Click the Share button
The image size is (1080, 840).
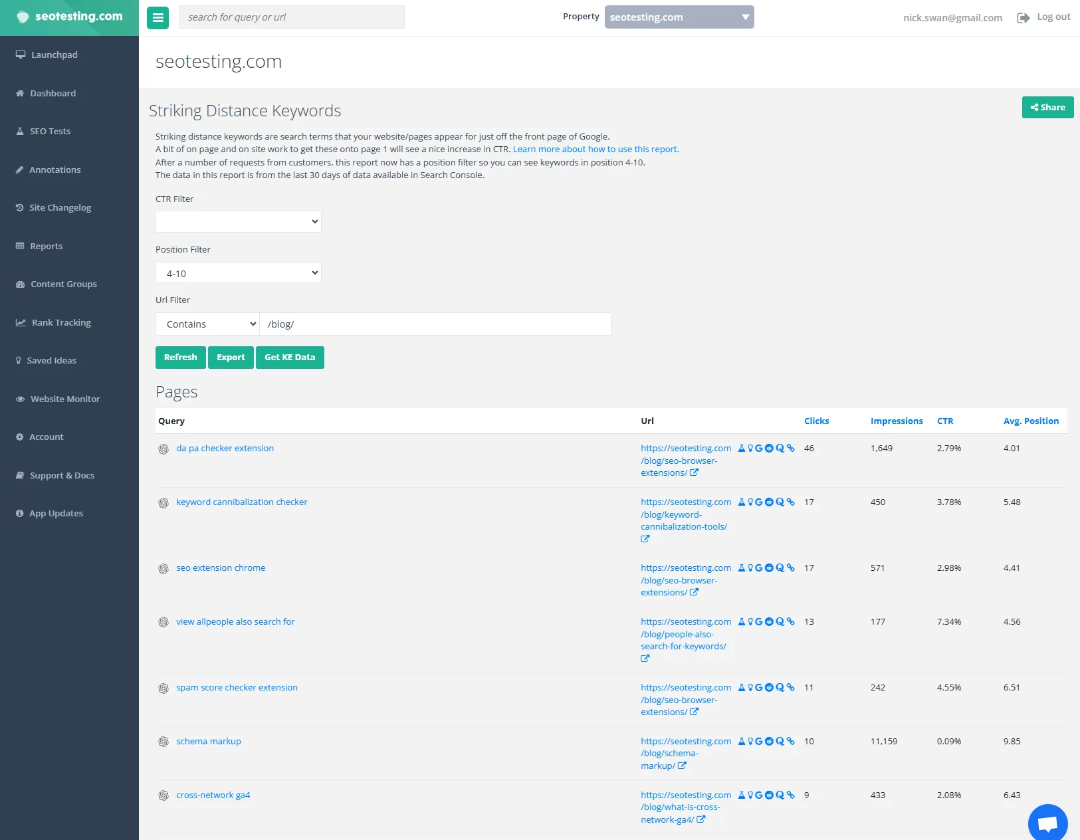[1047, 108]
